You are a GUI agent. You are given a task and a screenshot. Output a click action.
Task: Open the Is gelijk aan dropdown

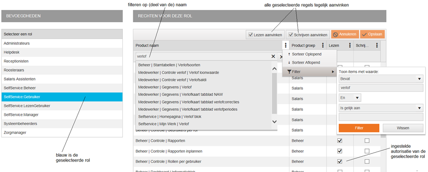coord(381,108)
